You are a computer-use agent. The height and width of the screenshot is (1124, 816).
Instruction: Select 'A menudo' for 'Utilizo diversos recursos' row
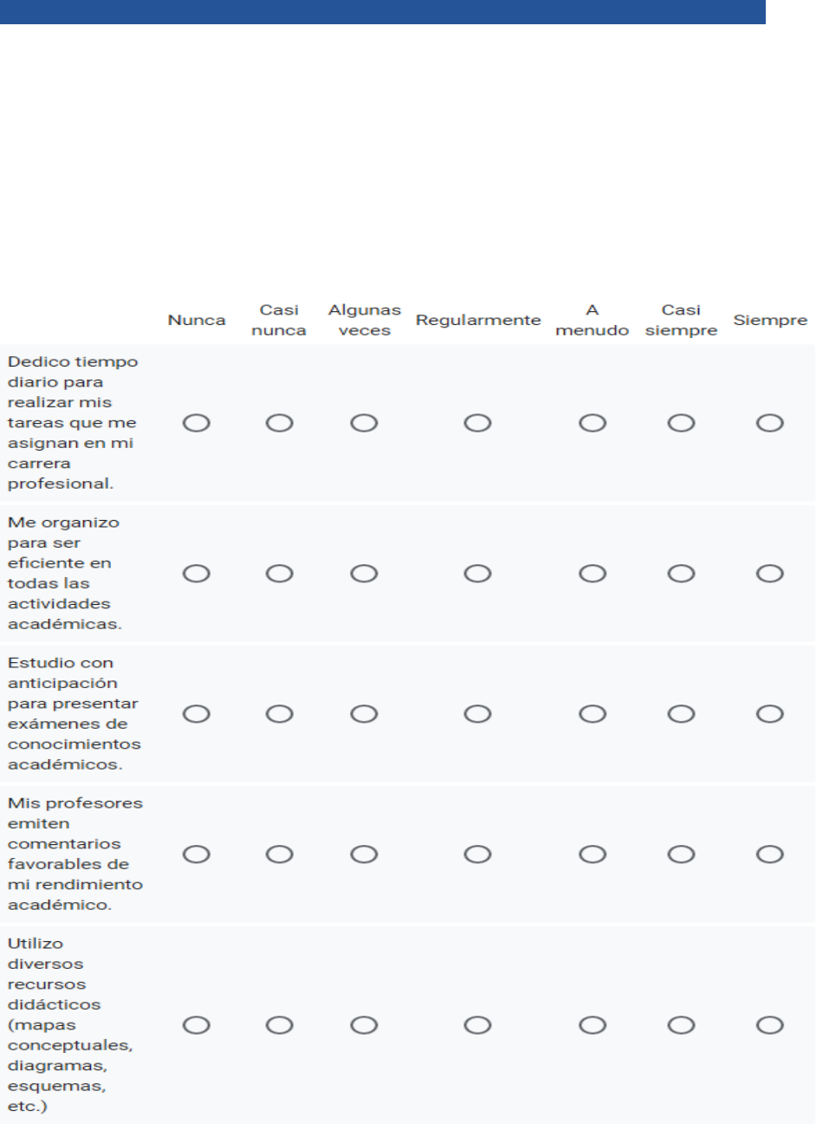coord(593,1025)
